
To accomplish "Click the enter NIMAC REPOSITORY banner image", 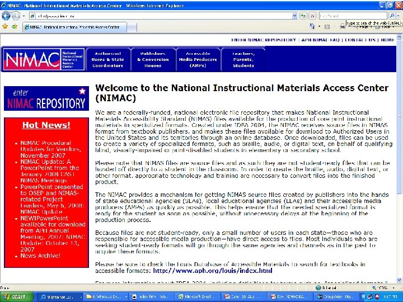I will pyautogui.click(x=46, y=98).
